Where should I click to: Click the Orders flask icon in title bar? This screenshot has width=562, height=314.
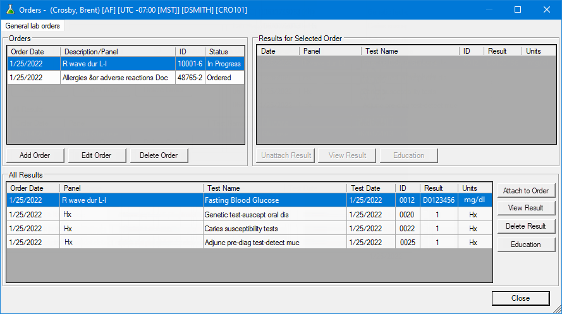pyautogui.click(x=9, y=9)
